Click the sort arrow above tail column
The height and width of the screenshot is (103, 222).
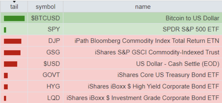point(14,2)
